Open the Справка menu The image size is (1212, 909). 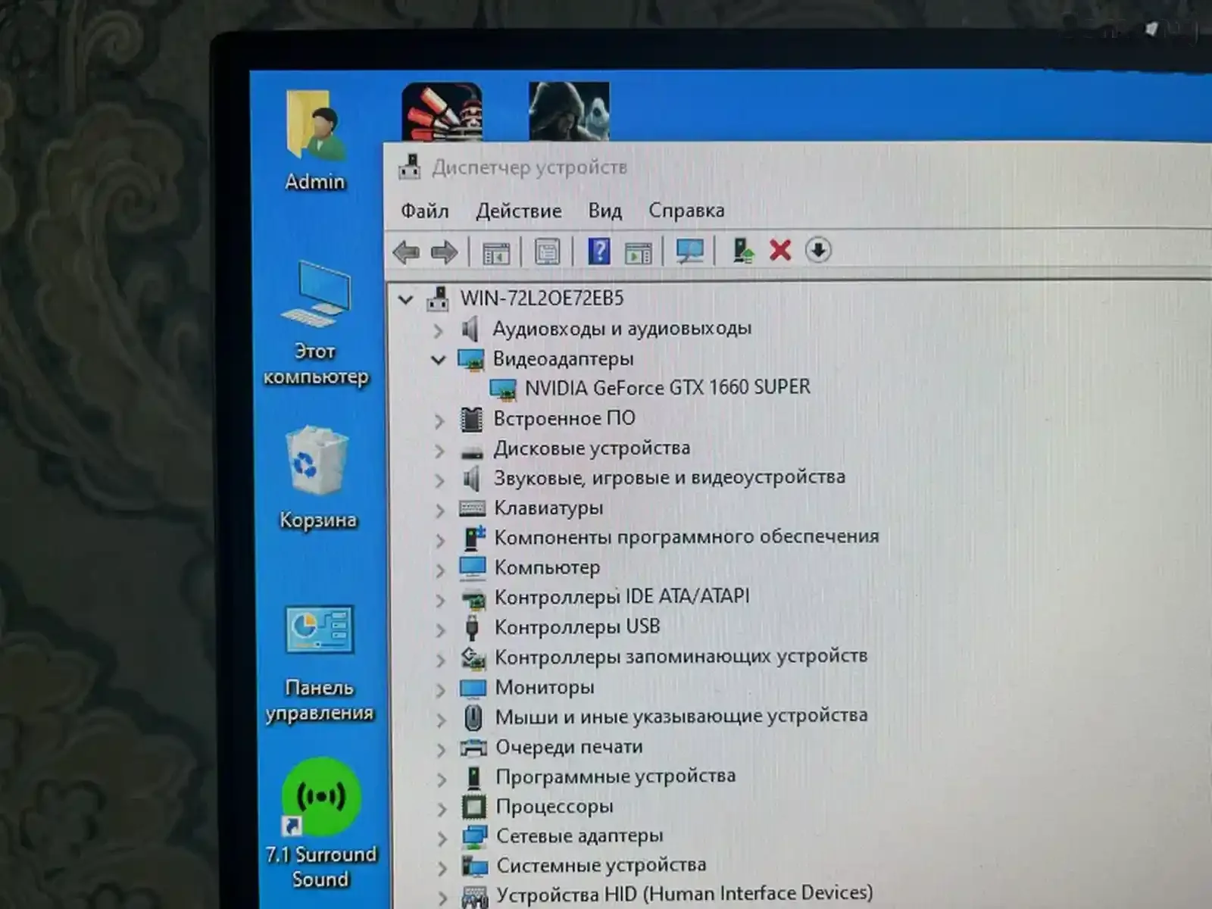click(686, 211)
